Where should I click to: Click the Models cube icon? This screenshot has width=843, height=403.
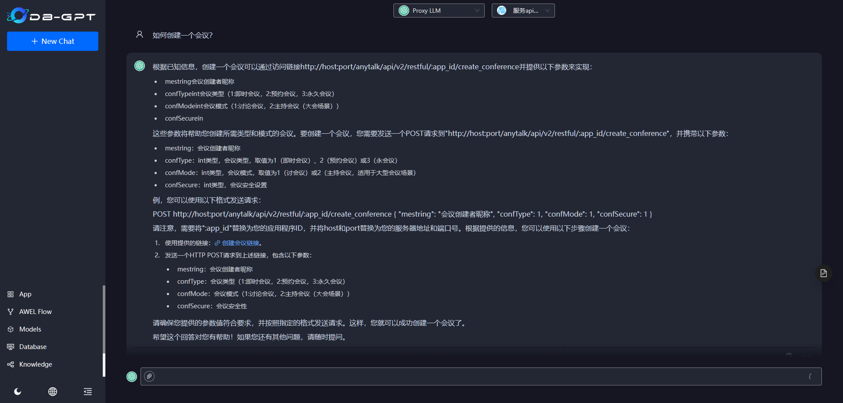11,329
